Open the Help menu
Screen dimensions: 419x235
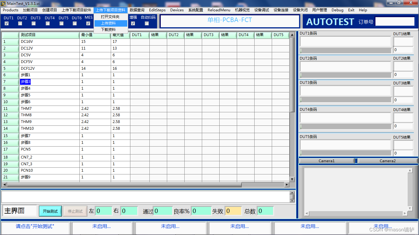pyautogui.click(x=363, y=10)
